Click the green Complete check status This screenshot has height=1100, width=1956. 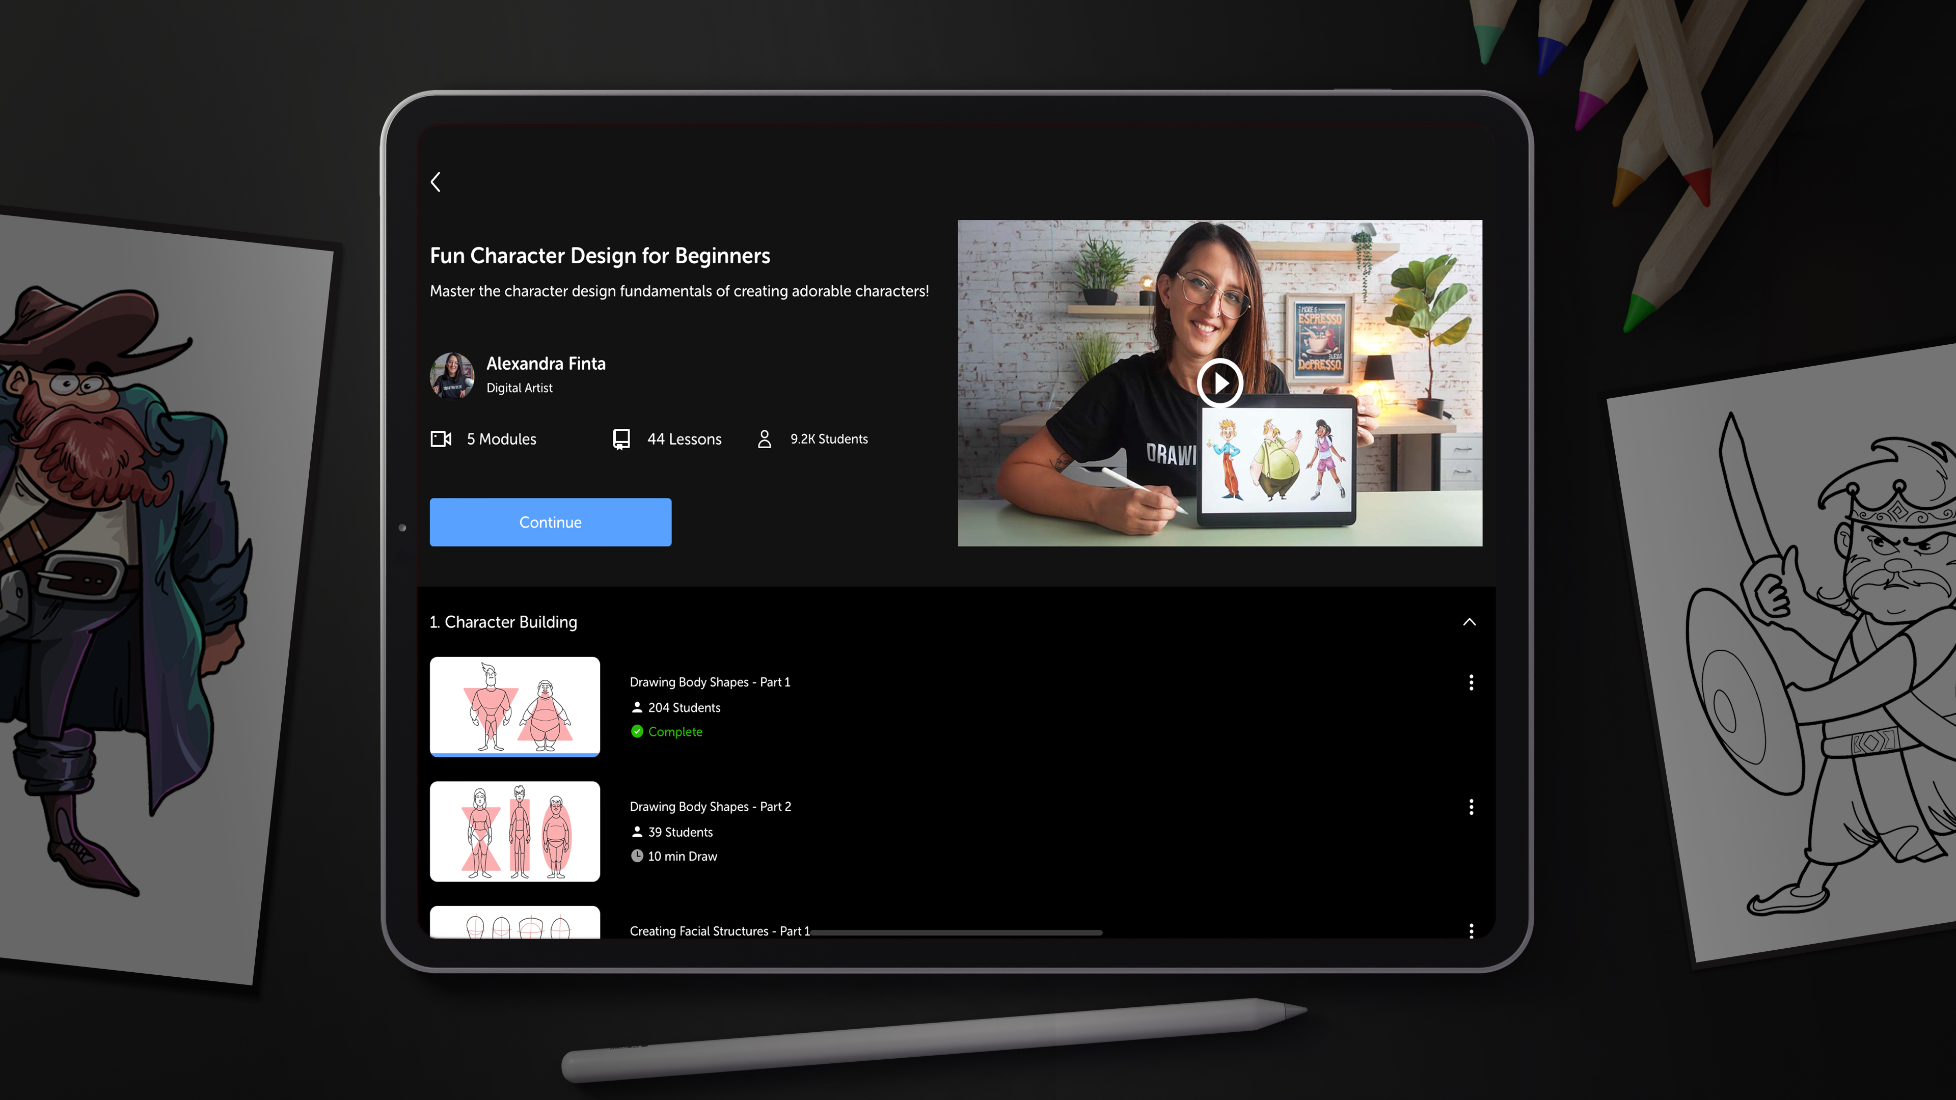[637, 732]
